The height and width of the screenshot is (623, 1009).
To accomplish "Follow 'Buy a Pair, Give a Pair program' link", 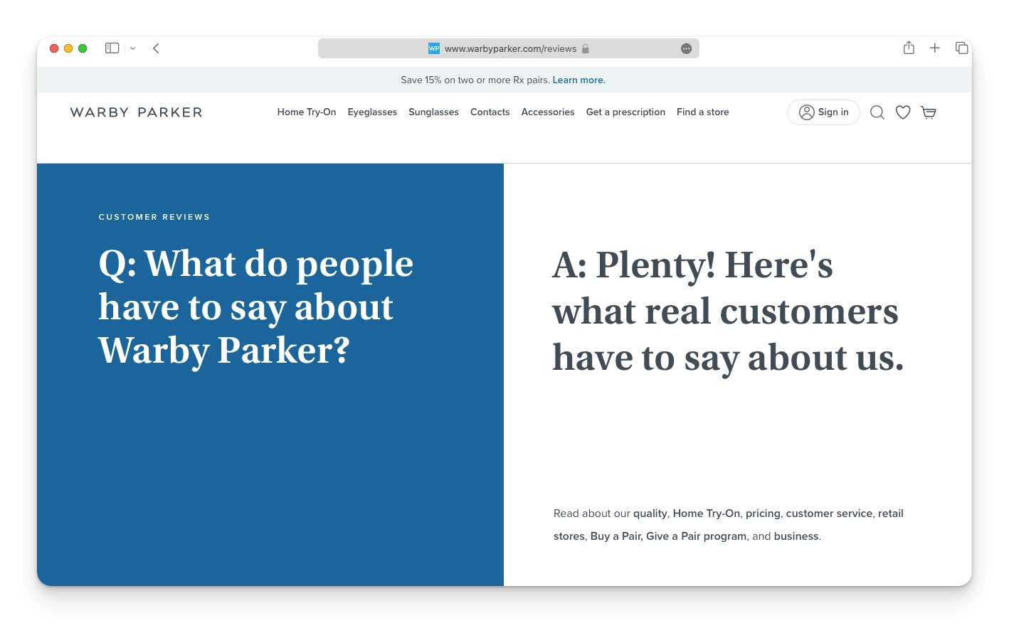I will point(668,536).
